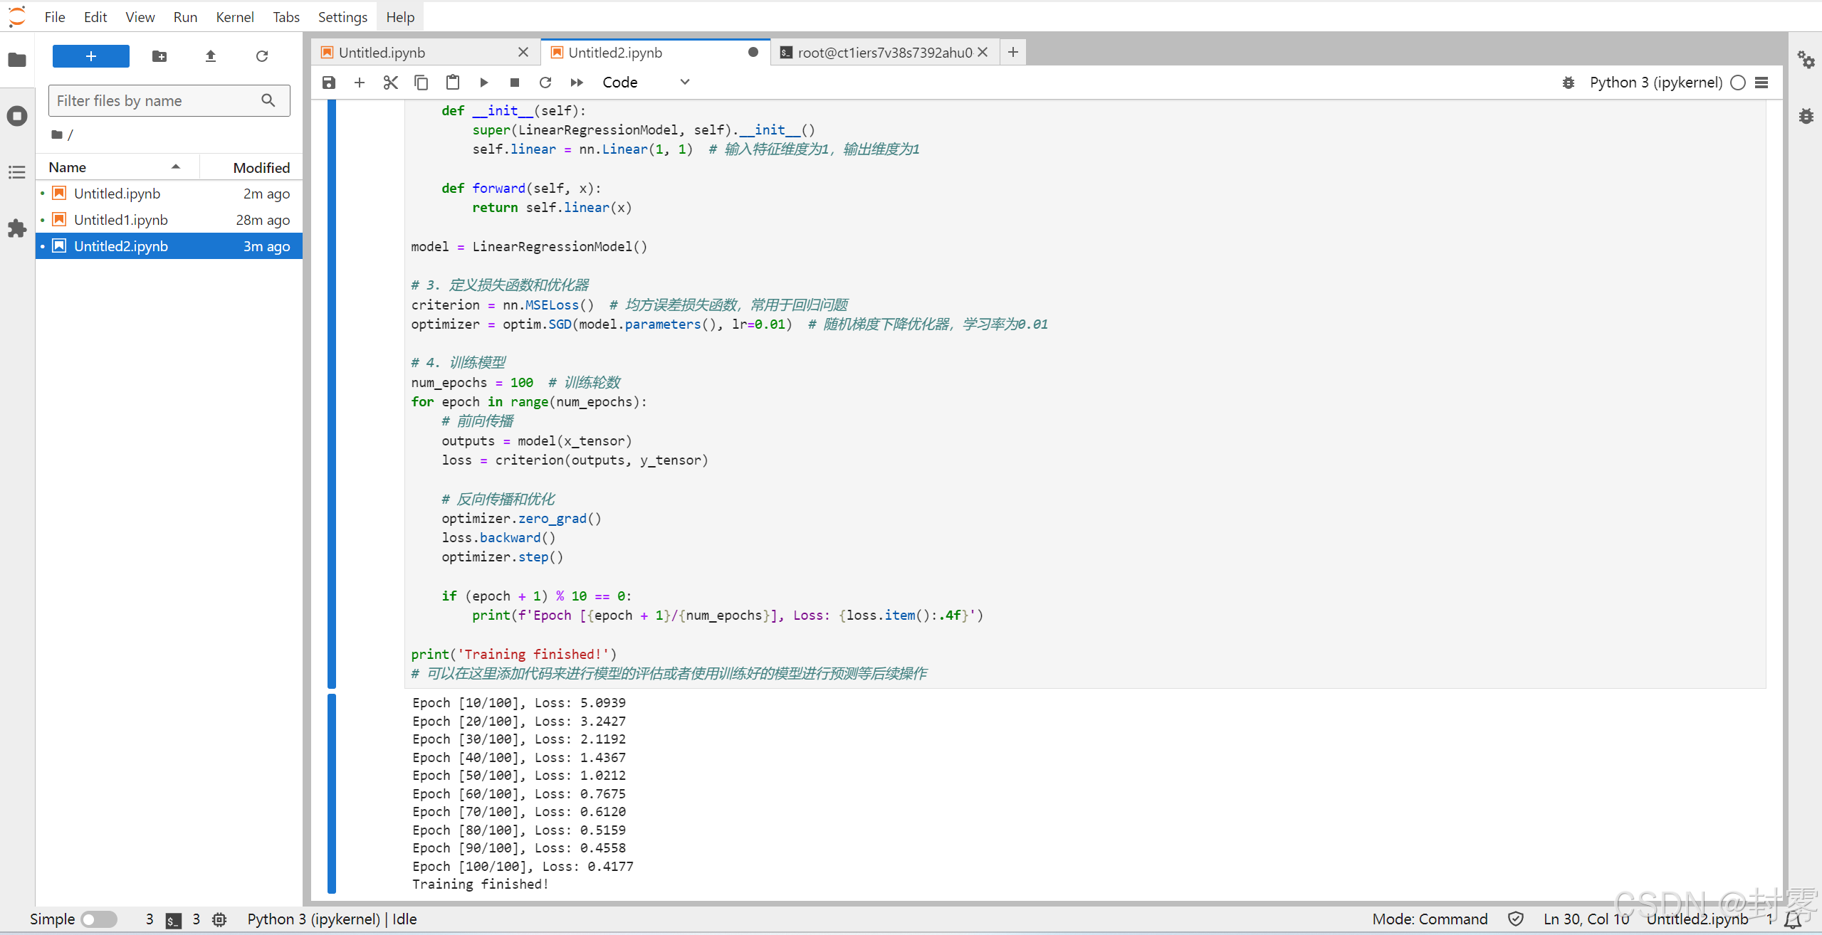The width and height of the screenshot is (1822, 935).
Task: Cut the selected cell with scissors icon
Action: pos(390,83)
